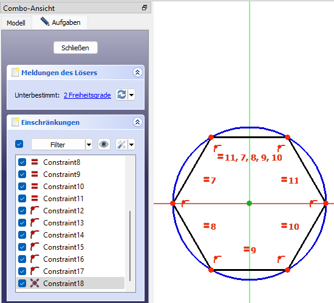Uncheck the Constraint18 checkbox
The height and width of the screenshot is (303, 334).
click(x=22, y=284)
